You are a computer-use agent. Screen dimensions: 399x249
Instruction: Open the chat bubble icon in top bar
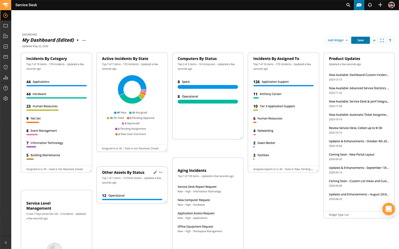click(359, 5)
